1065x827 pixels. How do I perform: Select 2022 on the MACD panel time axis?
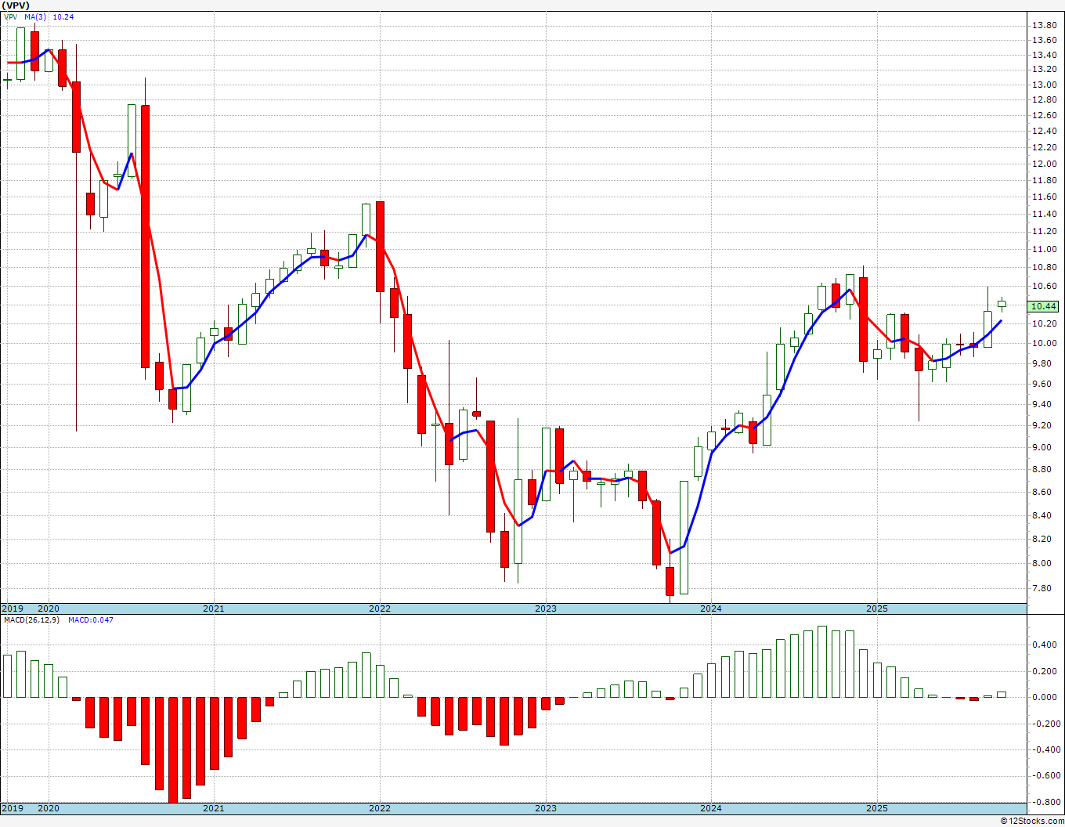click(380, 808)
